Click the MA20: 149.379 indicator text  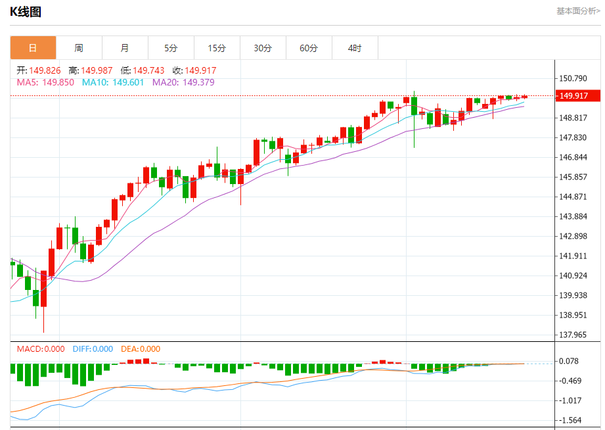[183, 82]
